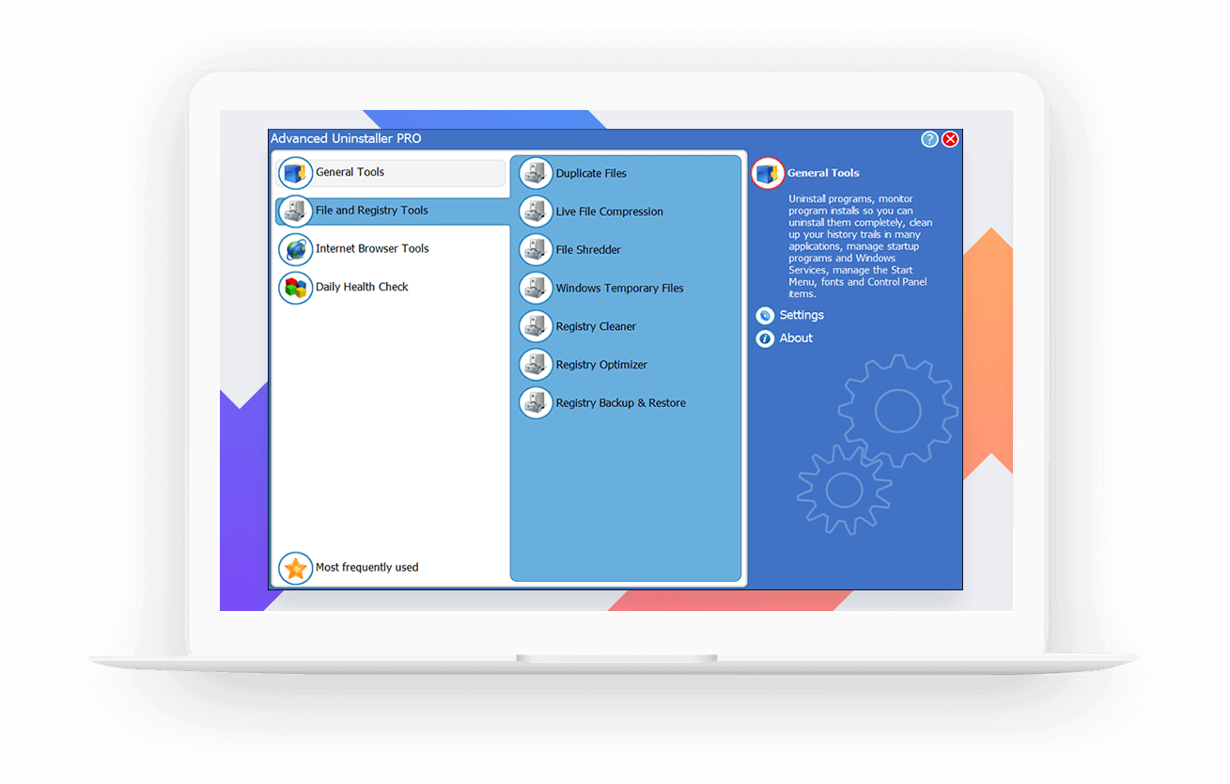
Task: Launch Duplicate Files text entry
Action: tap(591, 174)
